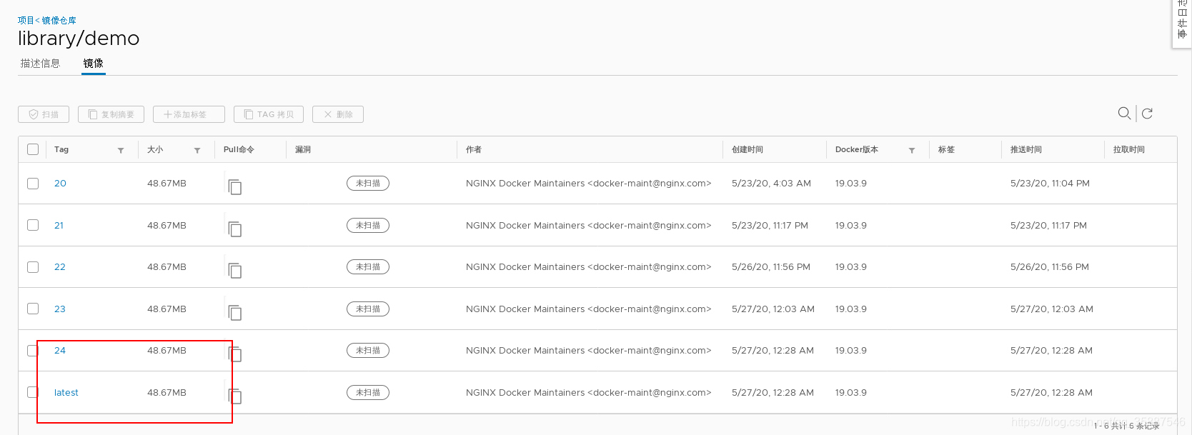
Task: Open the latest tag link
Action: 66,392
